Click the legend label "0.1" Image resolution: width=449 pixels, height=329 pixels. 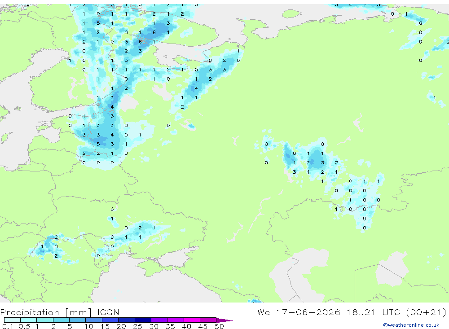tap(8, 326)
